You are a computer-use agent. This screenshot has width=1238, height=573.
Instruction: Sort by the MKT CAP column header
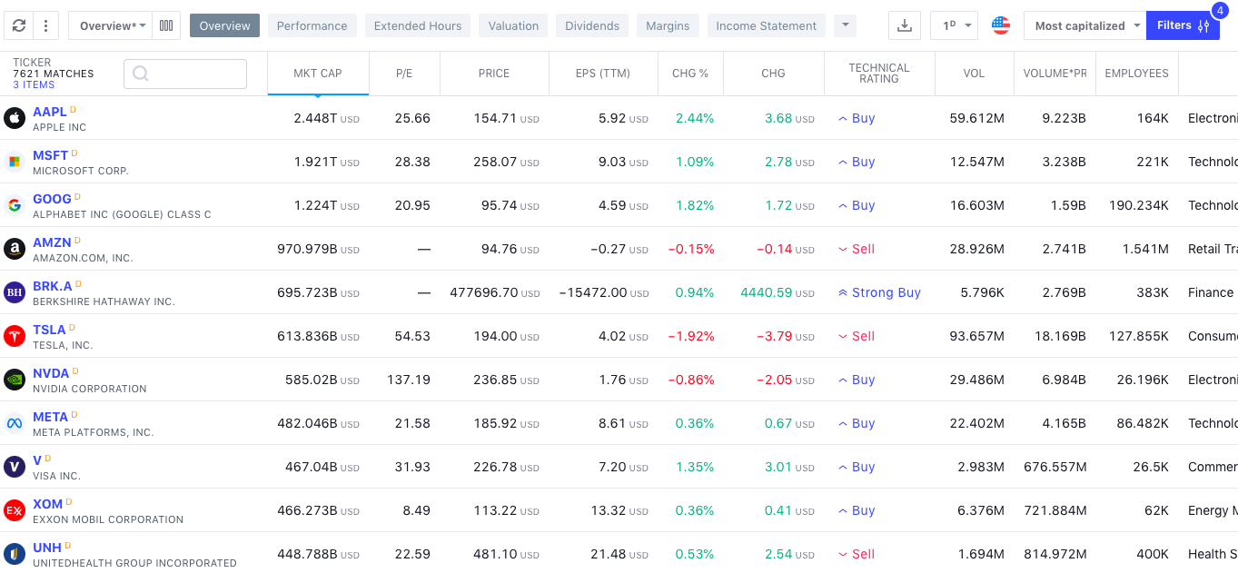tap(318, 74)
